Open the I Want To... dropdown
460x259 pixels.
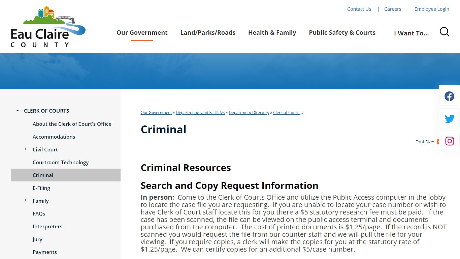click(411, 33)
